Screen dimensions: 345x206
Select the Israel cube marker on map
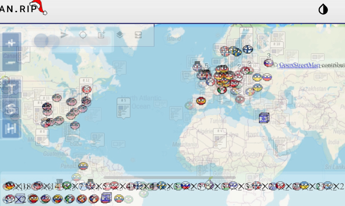tap(264, 118)
